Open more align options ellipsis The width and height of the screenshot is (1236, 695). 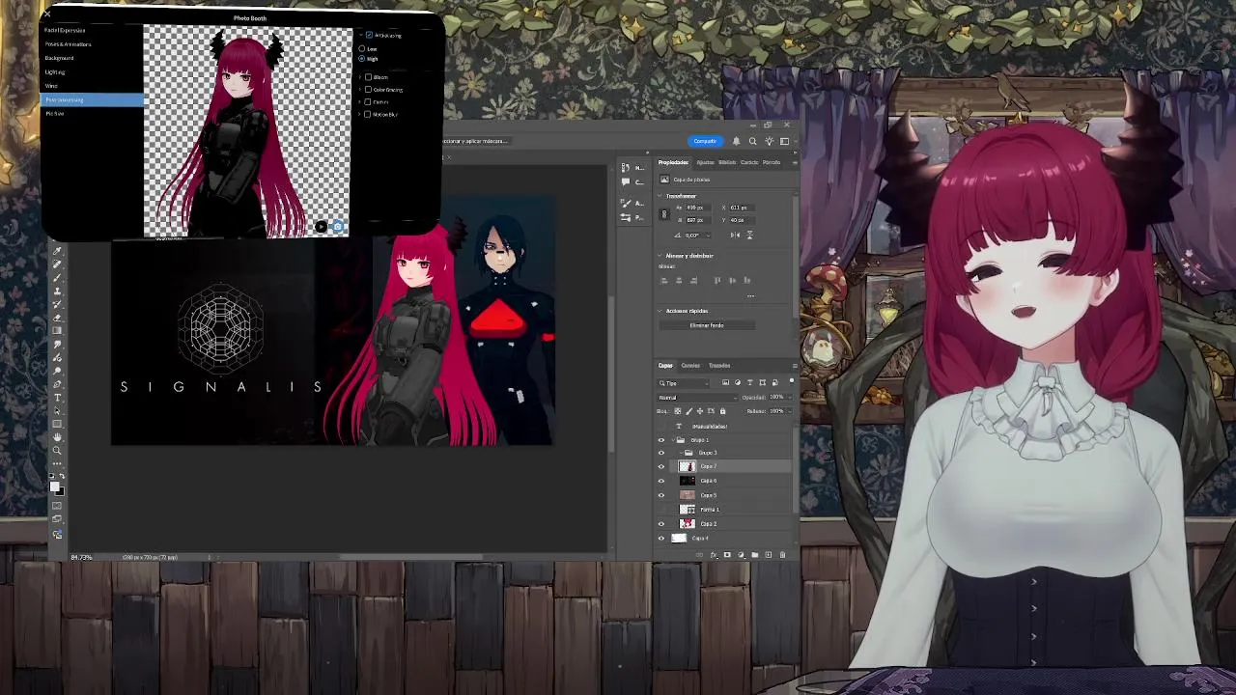click(x=750, y=295)
